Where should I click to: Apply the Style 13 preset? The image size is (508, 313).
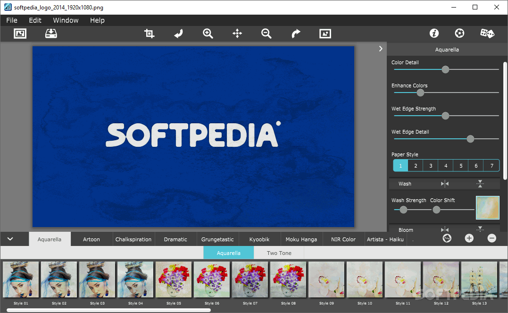click(479, 279)
